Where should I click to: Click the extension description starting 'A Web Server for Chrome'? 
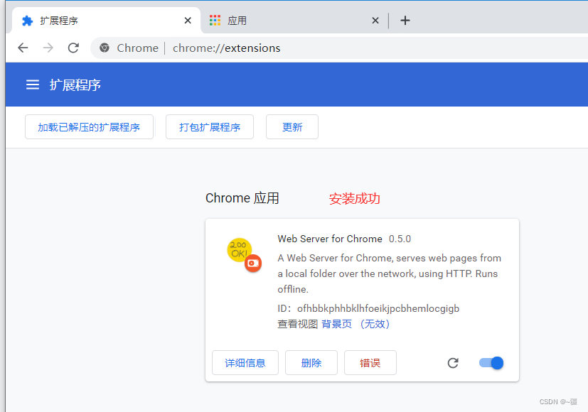[389, 273]
